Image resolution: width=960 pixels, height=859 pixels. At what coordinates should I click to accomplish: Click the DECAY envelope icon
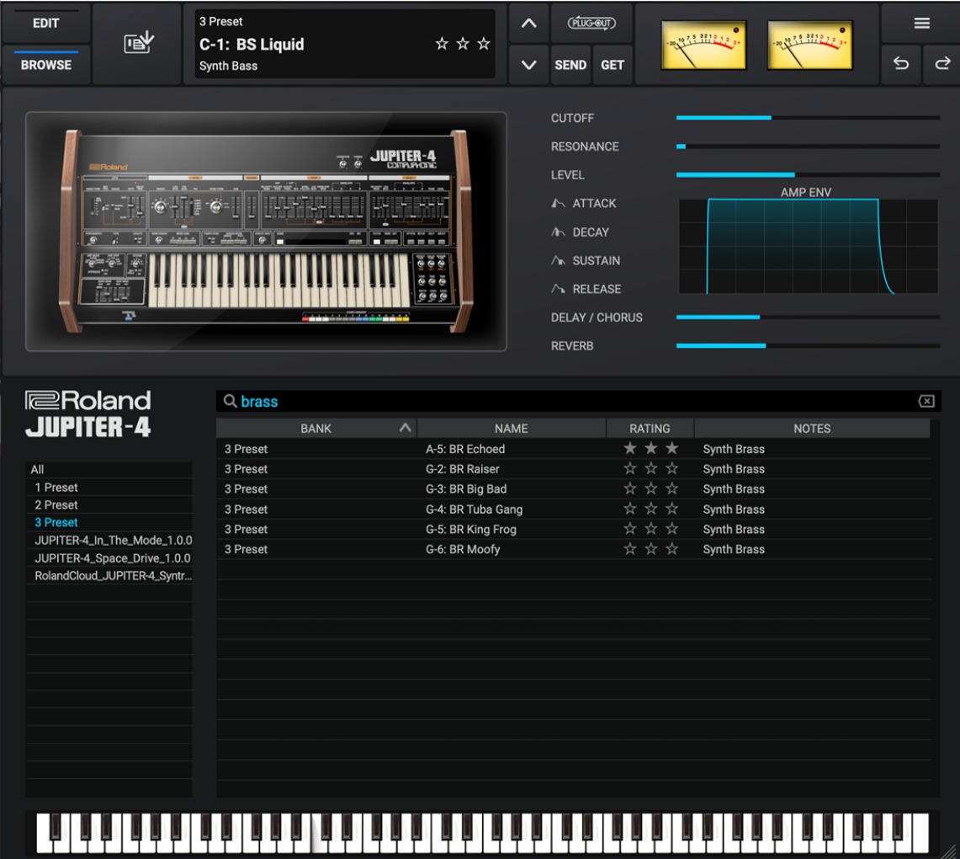click(558, 232)
